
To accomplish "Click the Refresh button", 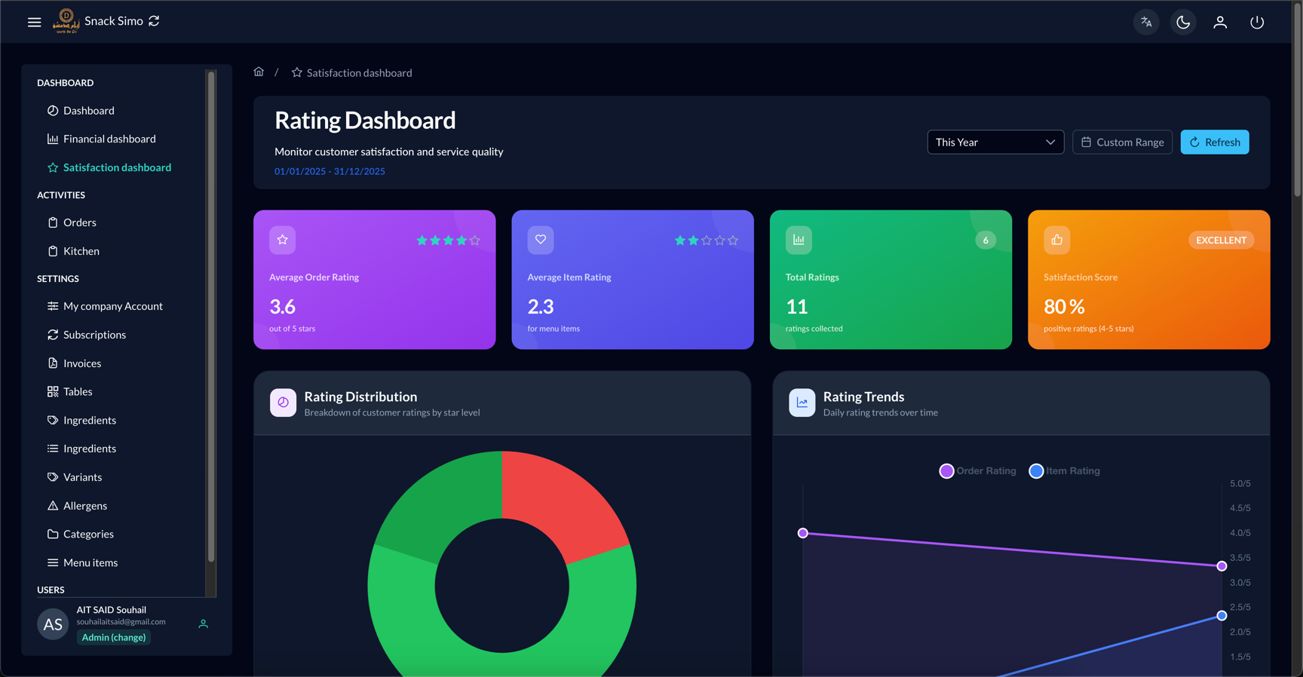I will point(1215,142).
